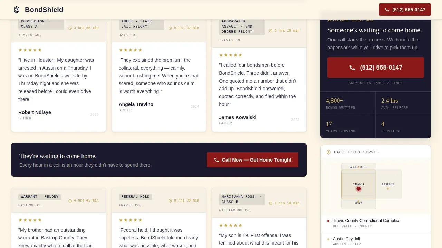Click red Travis location marker on map
The height and width of the screenshot is (248, 442).
(x=358, y=189)
